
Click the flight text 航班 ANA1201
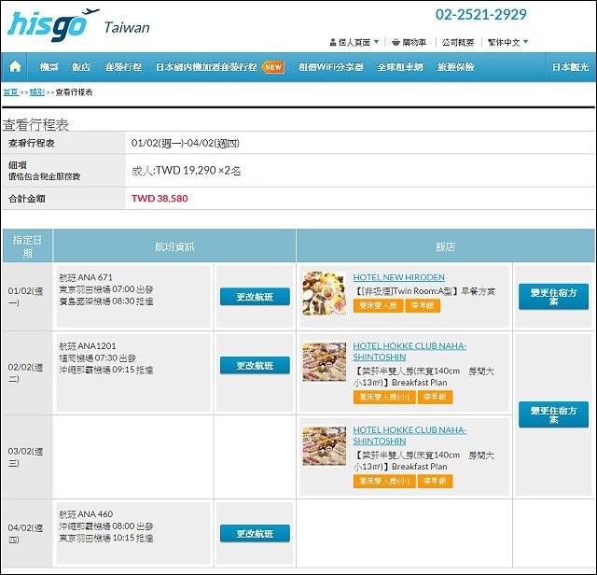coord(87,346)
